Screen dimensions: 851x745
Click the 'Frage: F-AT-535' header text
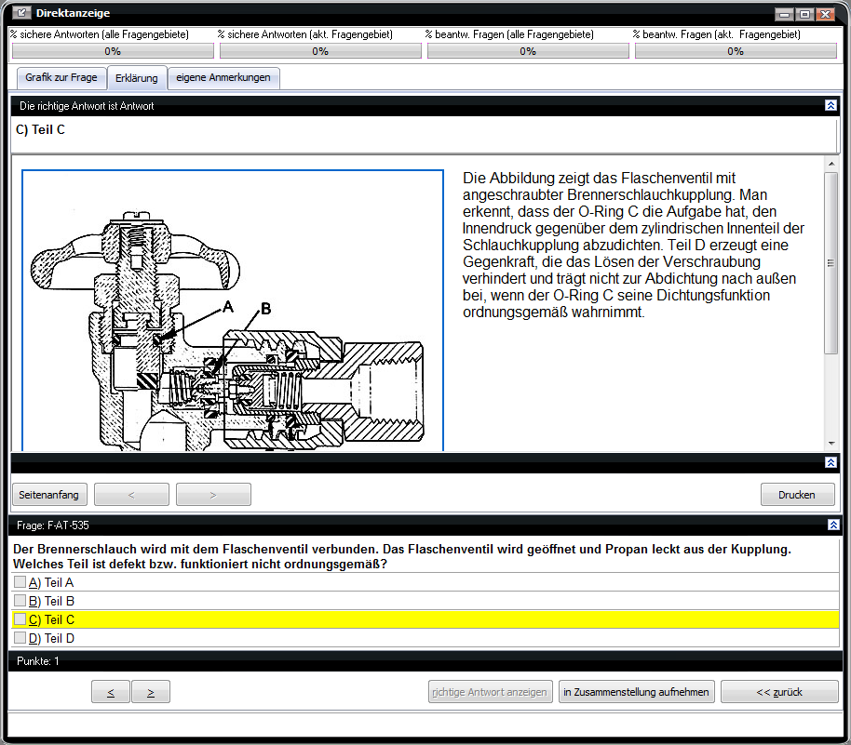click(x=53, y=525)
